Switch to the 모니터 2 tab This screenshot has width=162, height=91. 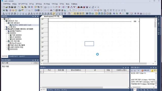pyautogui.click(x=50, y=90)
